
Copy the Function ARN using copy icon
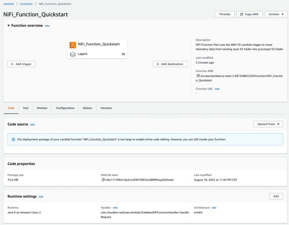(x=198, y=76)
